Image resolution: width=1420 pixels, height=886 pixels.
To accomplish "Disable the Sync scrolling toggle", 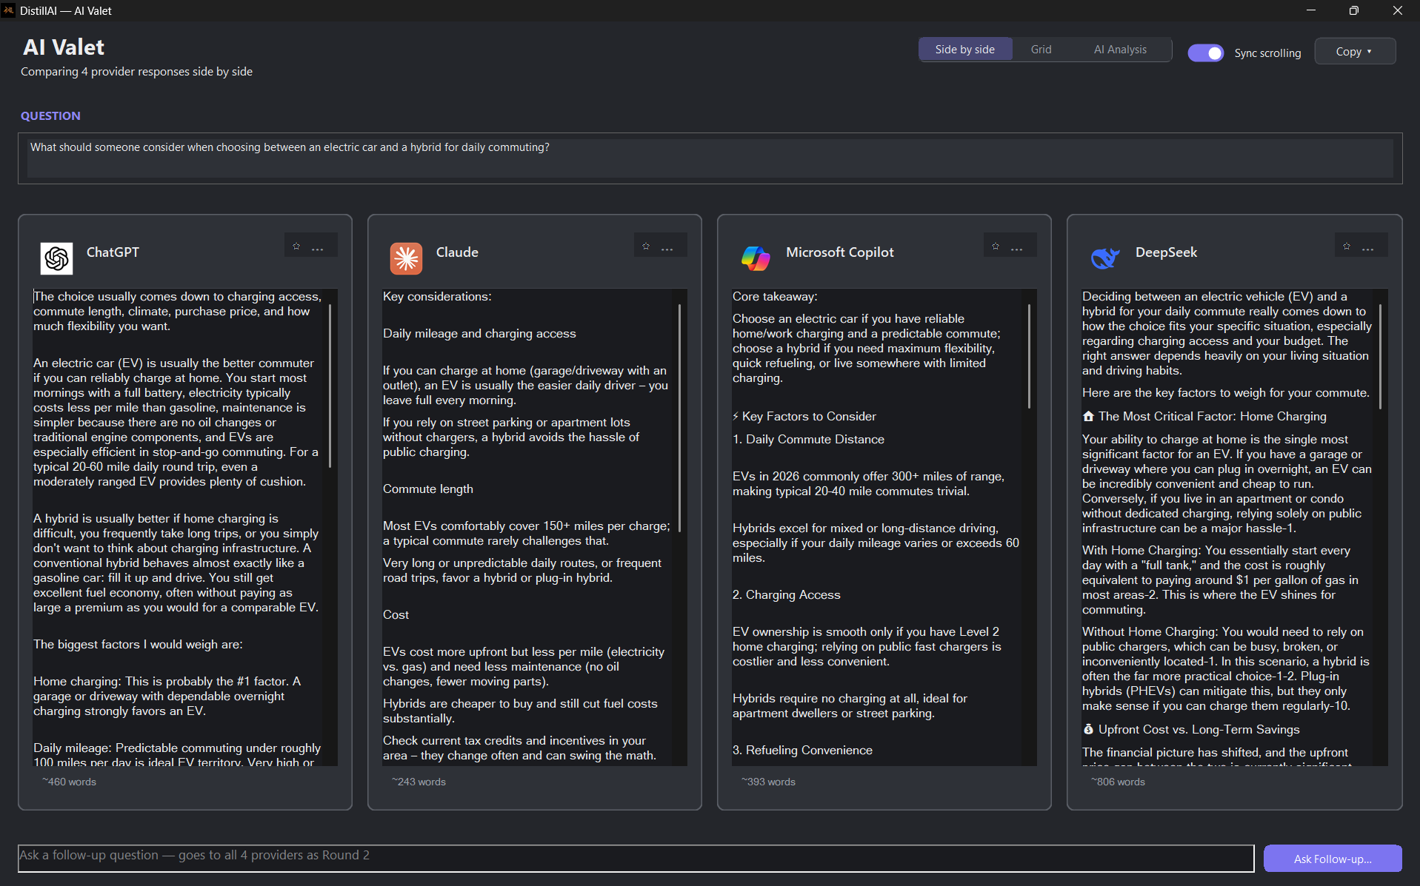I will click(1206, 53).
